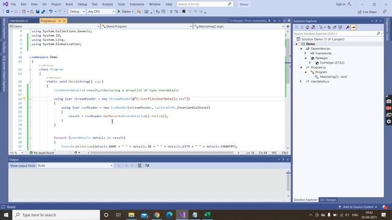
Task: Open the Extensions menu
Action: point(137,4)
